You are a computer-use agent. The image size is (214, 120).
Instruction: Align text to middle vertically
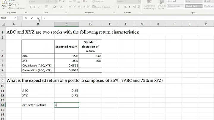point(75,1)
